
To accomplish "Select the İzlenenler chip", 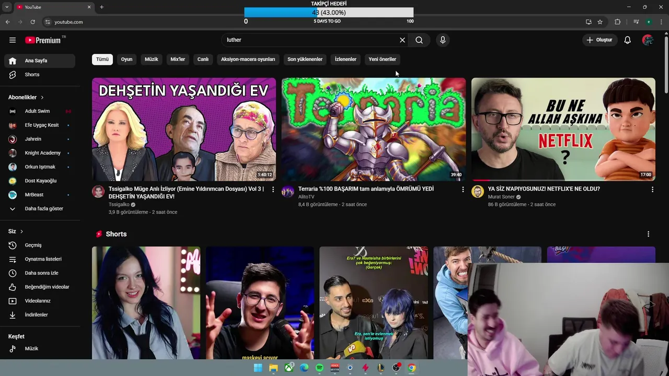I will [345, 60].
